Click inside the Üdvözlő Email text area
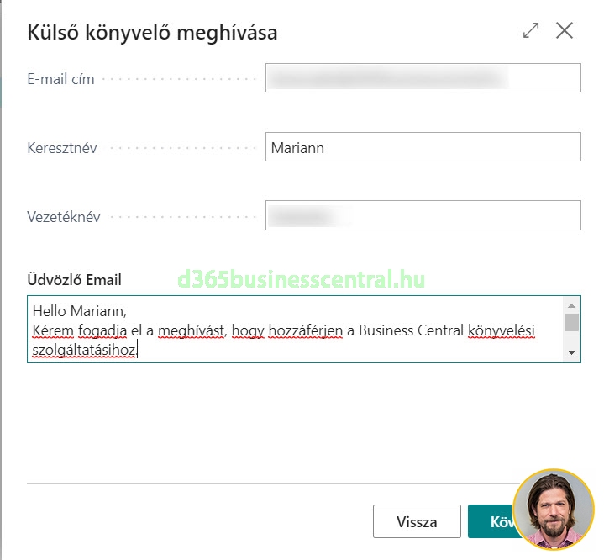Screen dimensions: 604x560 pos(294,330)
